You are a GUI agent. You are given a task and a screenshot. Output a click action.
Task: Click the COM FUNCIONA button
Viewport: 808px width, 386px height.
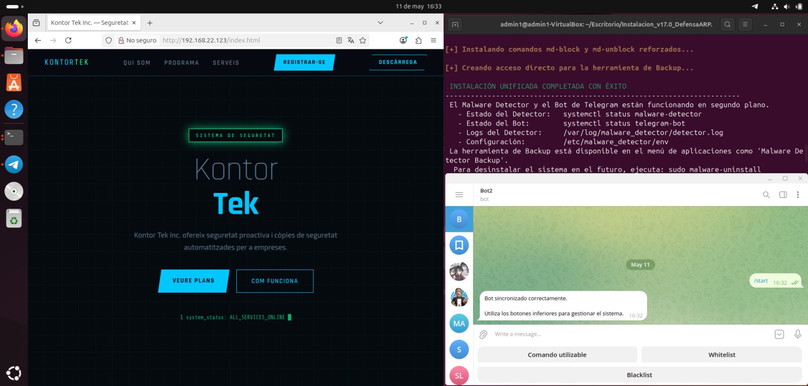(x=275, y=281)
